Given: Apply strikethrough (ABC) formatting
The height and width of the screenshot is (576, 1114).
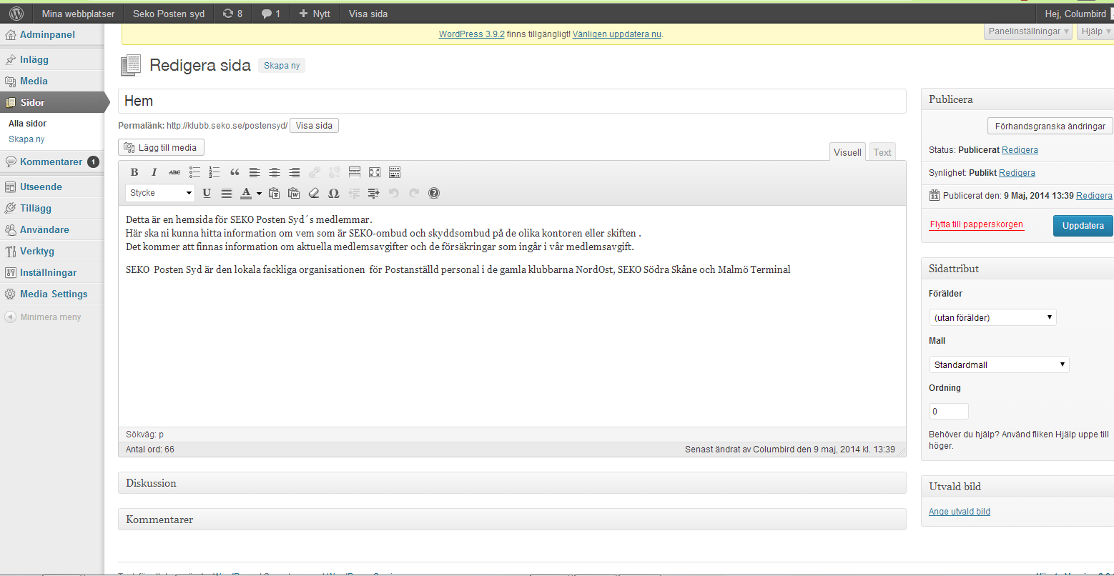Looking at the screenshot, I should click(x=174, y=172).
